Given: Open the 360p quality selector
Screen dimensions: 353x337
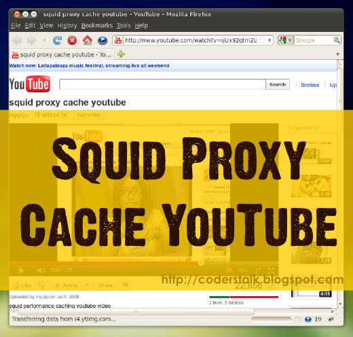Looking at the screenshot, I should [x=243, y=270].
